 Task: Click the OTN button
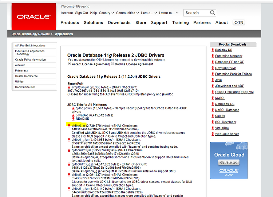pyautogui.click(x=239, y=22)
